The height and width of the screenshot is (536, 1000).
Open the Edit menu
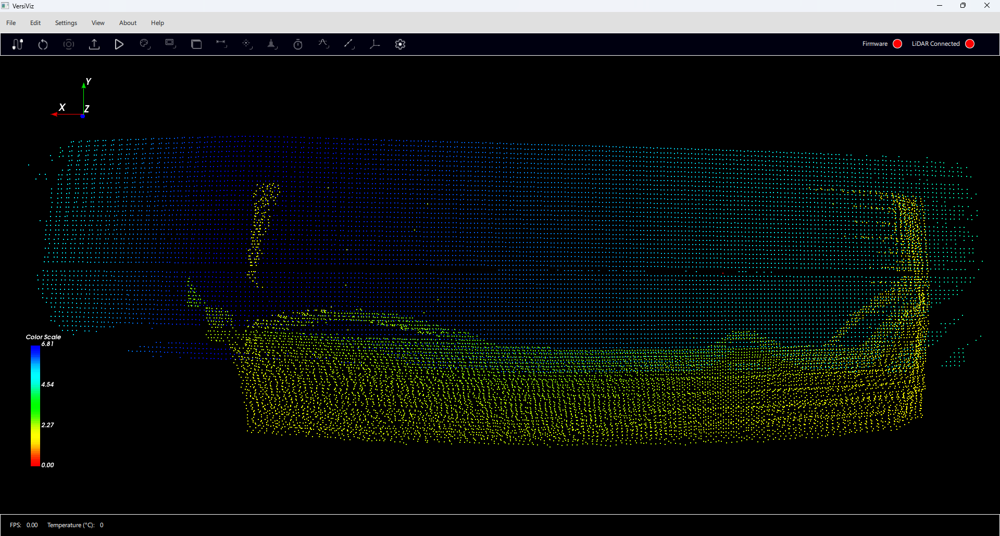click(35, 23)
